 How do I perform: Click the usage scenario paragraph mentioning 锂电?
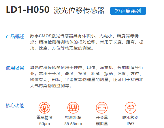coord(87,77)
